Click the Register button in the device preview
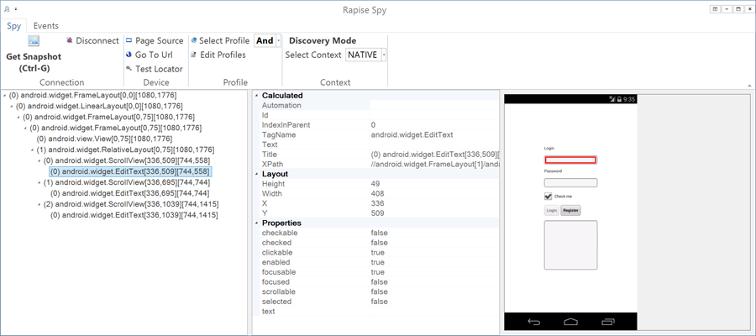Screen dimensions: 756x336 [x=570, y=210]
